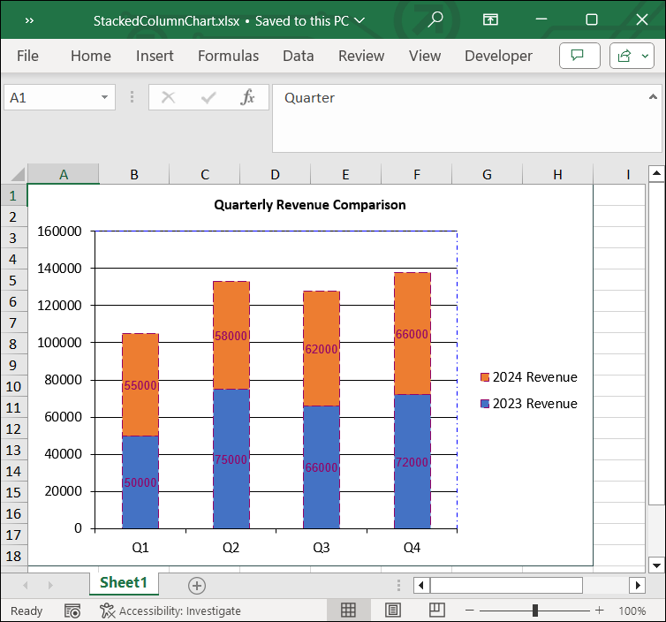Click the horizontal scrollbar thumb
The image size is (666, 622).
coord(506,585)
